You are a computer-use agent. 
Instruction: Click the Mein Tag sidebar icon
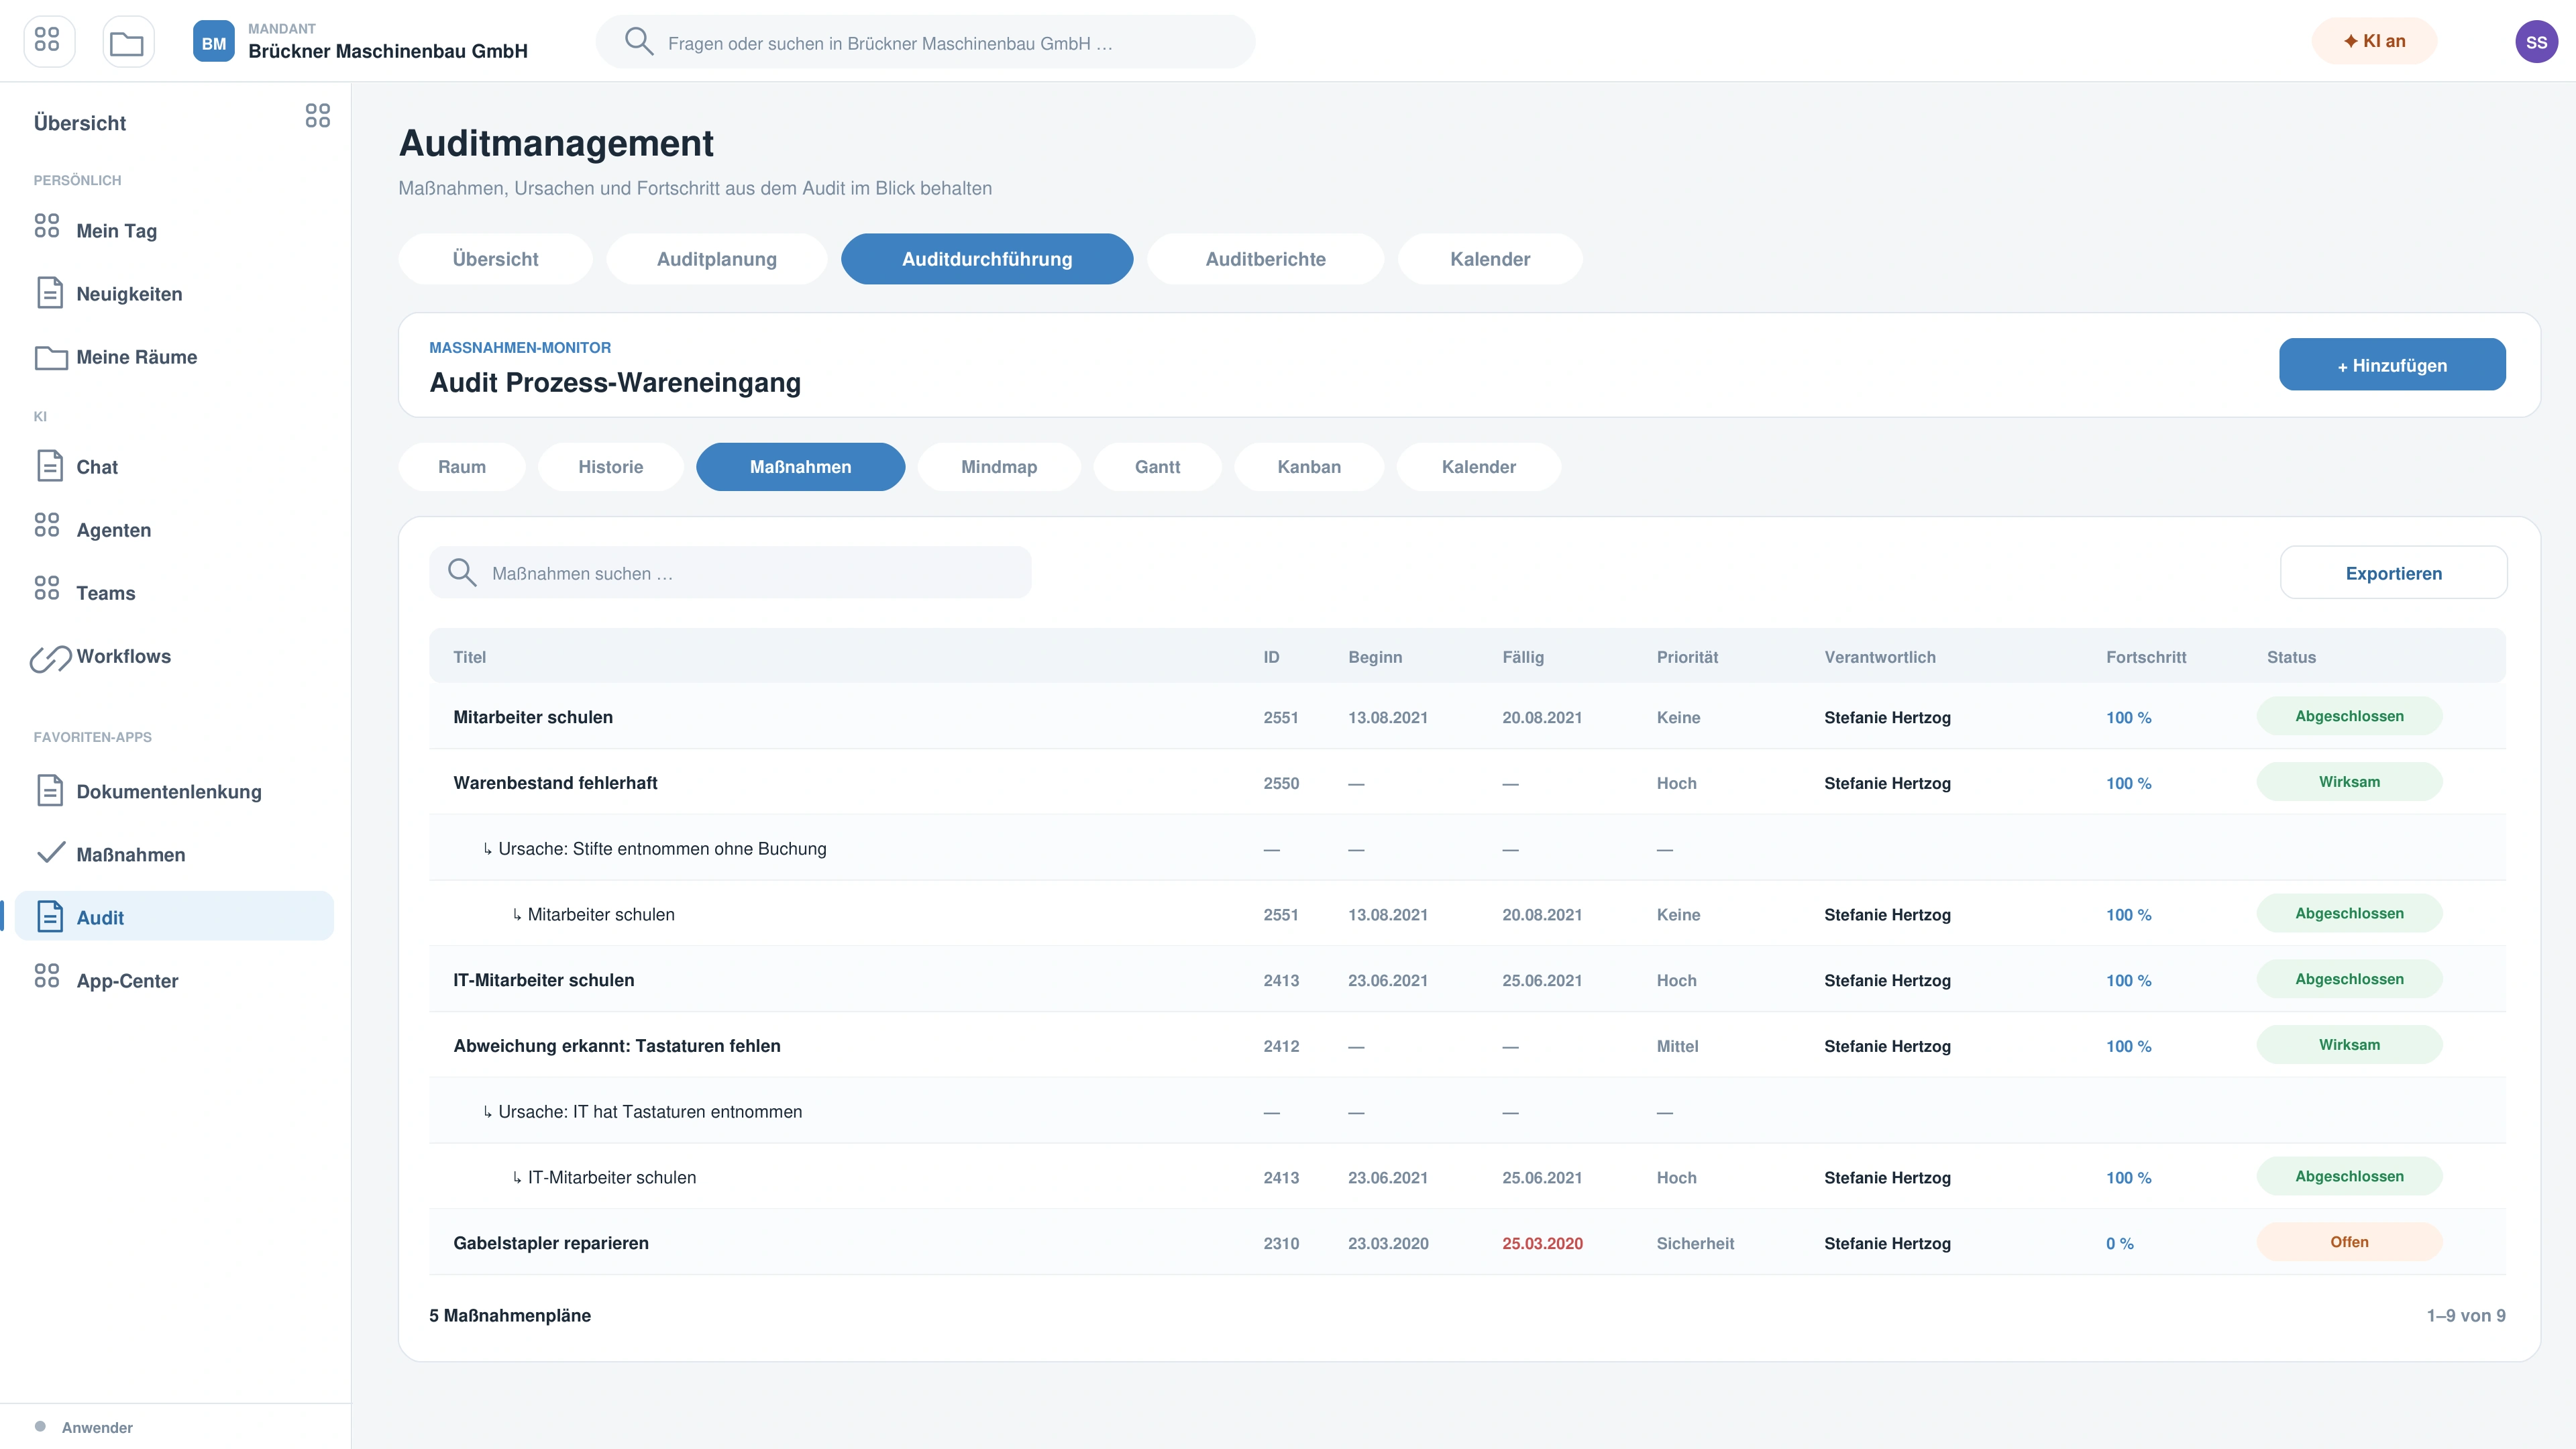tap(47, 226)
